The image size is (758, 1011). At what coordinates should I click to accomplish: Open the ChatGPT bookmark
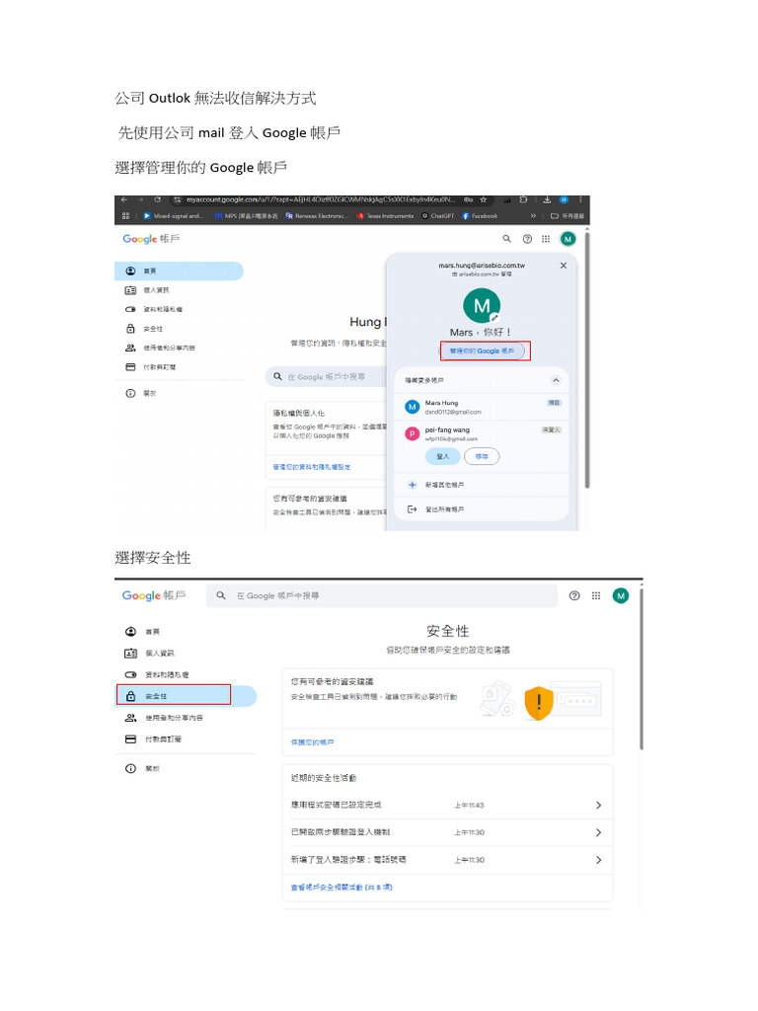click(438, 216)
